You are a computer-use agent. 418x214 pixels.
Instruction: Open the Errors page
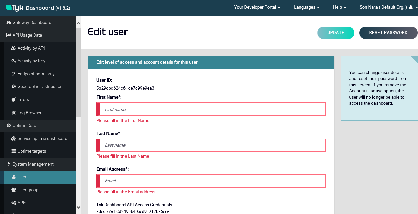point(40,100)
